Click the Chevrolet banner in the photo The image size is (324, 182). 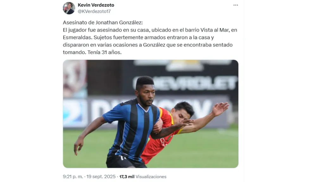[x=184, y=83]
